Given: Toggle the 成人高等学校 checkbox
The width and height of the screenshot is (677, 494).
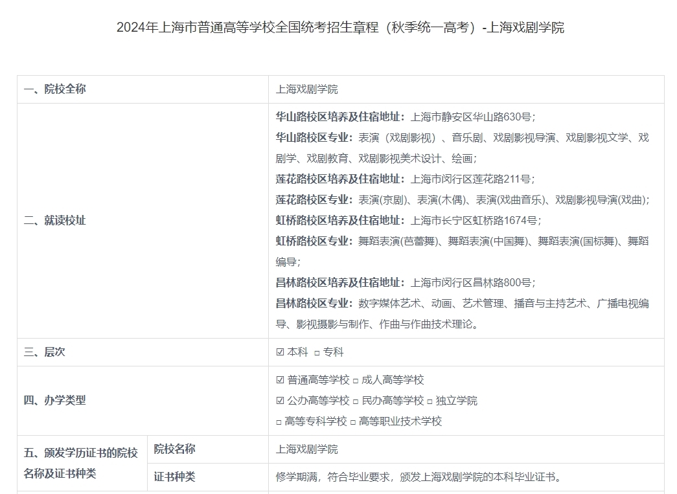Looking at the screenshot, I should [355, 380].
